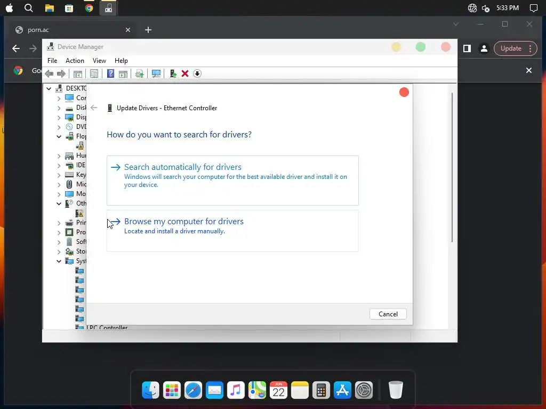
Task: Open a new tab in Chrome
Action: click(148, 30)
